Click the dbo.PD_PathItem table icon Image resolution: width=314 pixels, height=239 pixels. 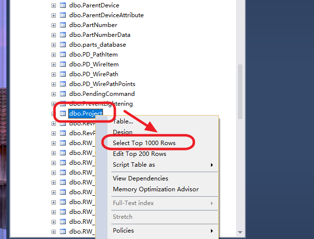pyautogui.click(x=63, y=55)
